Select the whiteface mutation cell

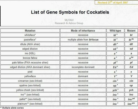click(x=30, y=35)
